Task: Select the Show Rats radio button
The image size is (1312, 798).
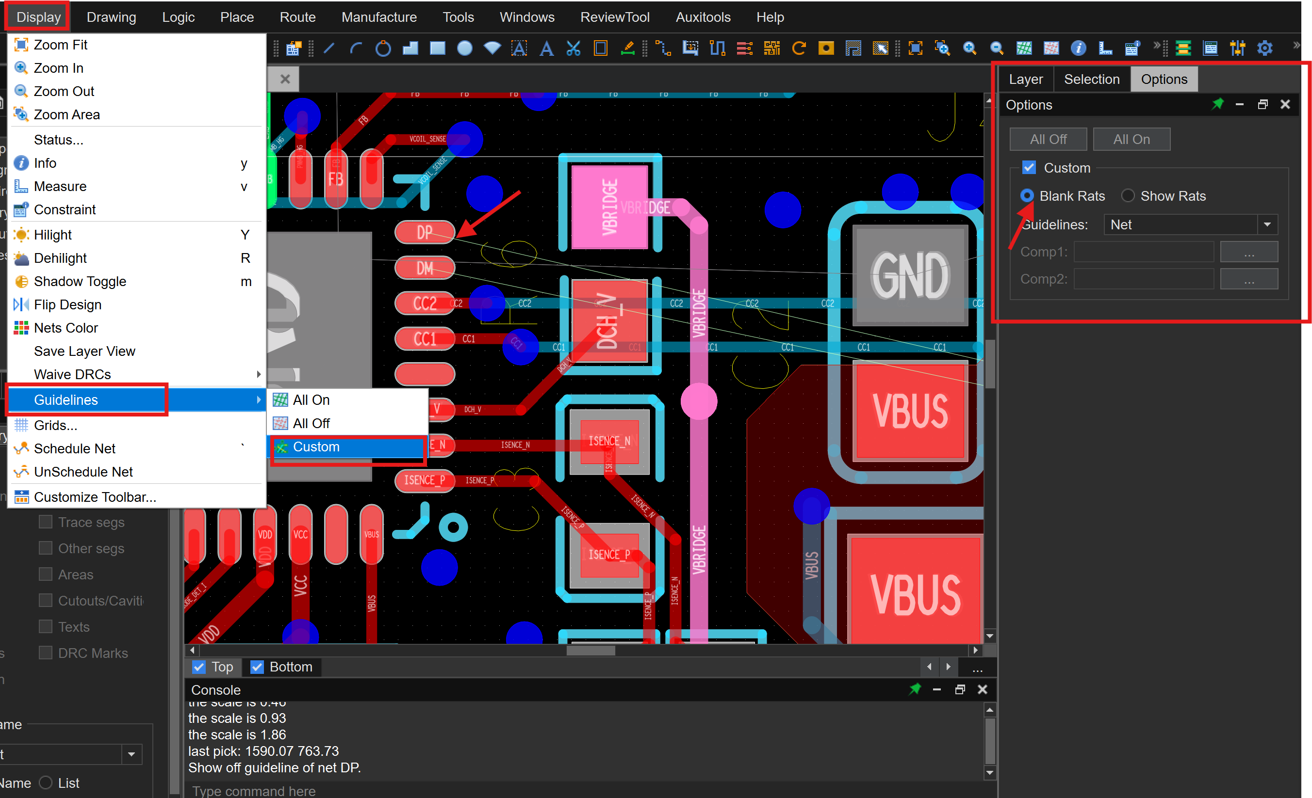Action: 1128,196
